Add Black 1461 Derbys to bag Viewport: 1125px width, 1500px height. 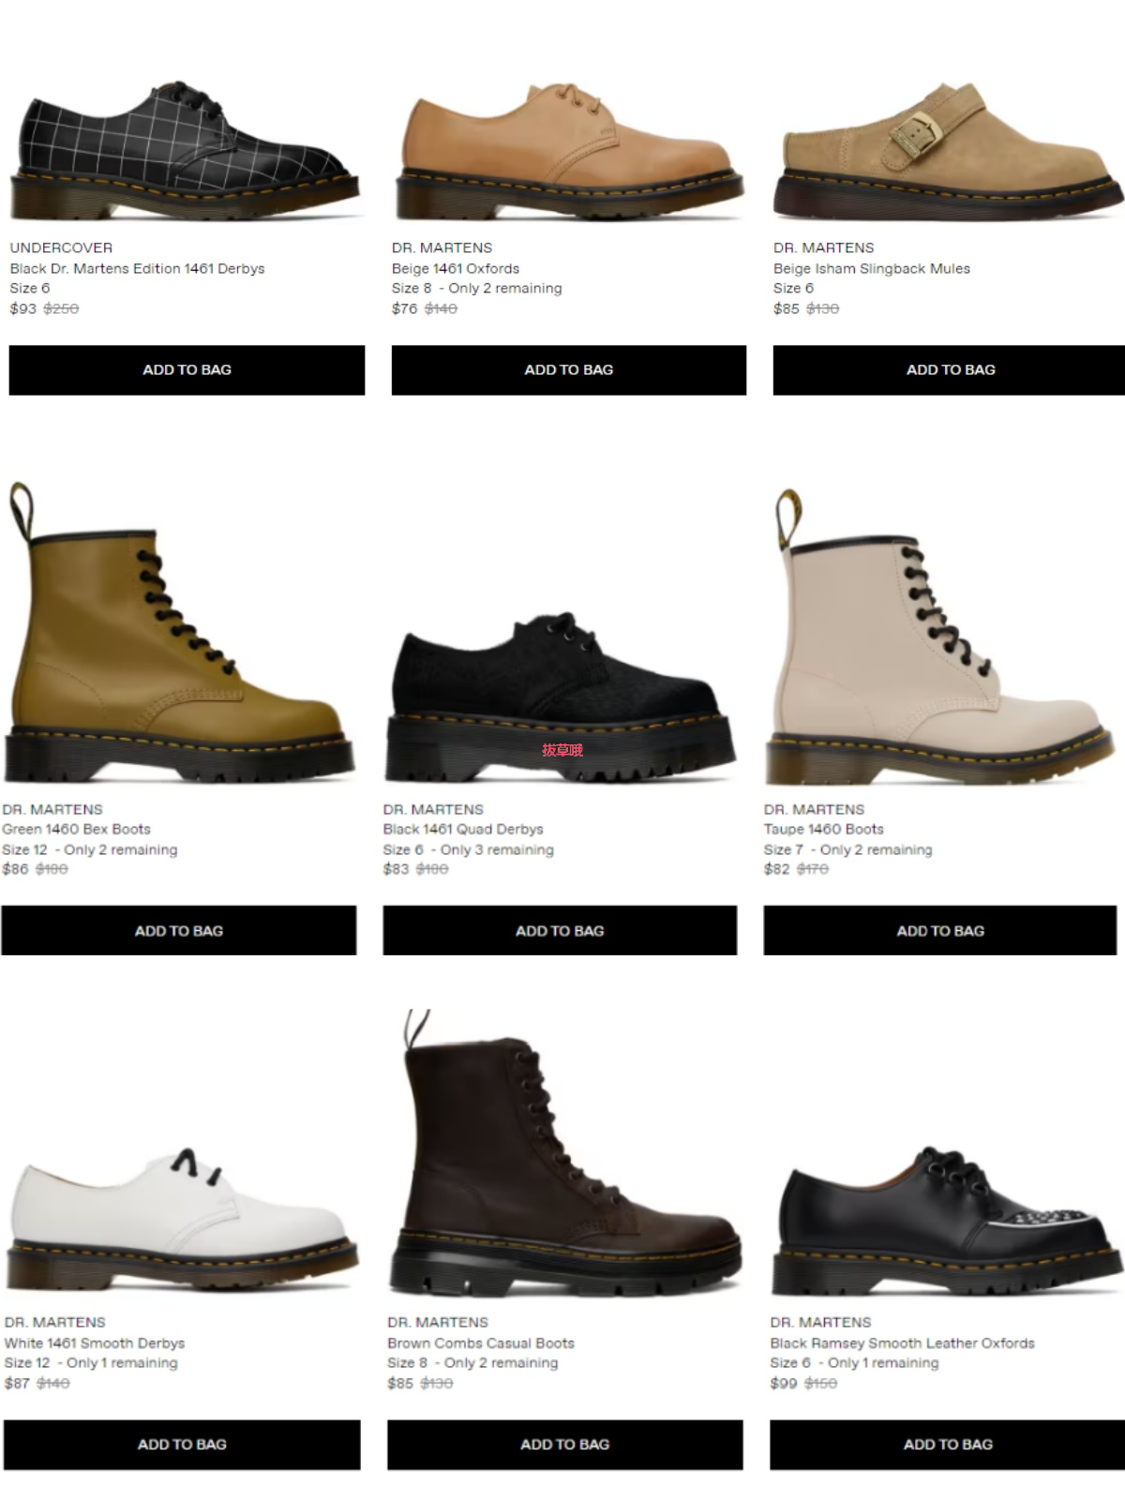coord(187,369)
